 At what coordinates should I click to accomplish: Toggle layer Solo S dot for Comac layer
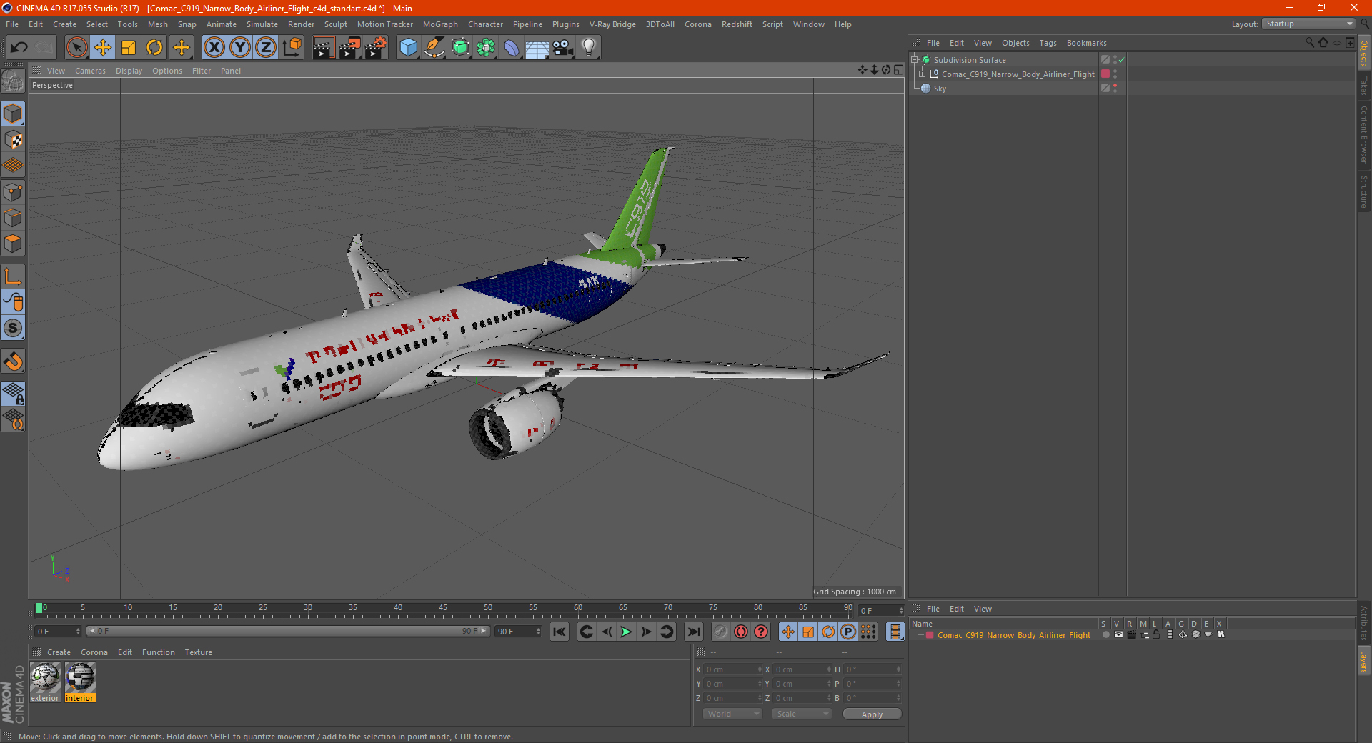[1105, 634]
